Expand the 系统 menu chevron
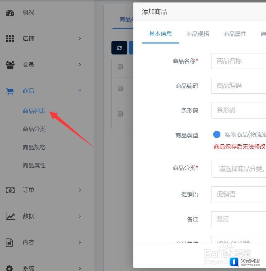This screenshot has width=266, height=271. (x=80, y=268)
